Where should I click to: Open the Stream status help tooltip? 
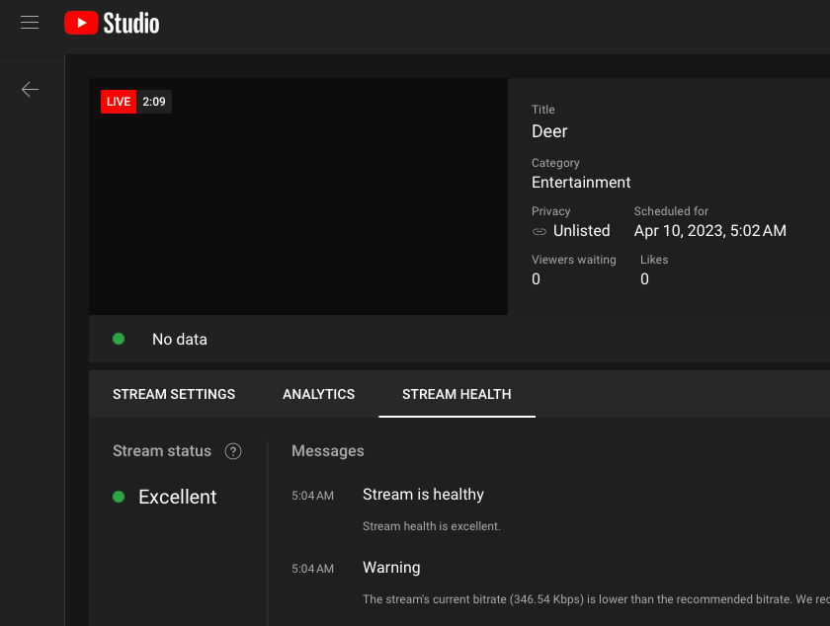tap(233, 451)
